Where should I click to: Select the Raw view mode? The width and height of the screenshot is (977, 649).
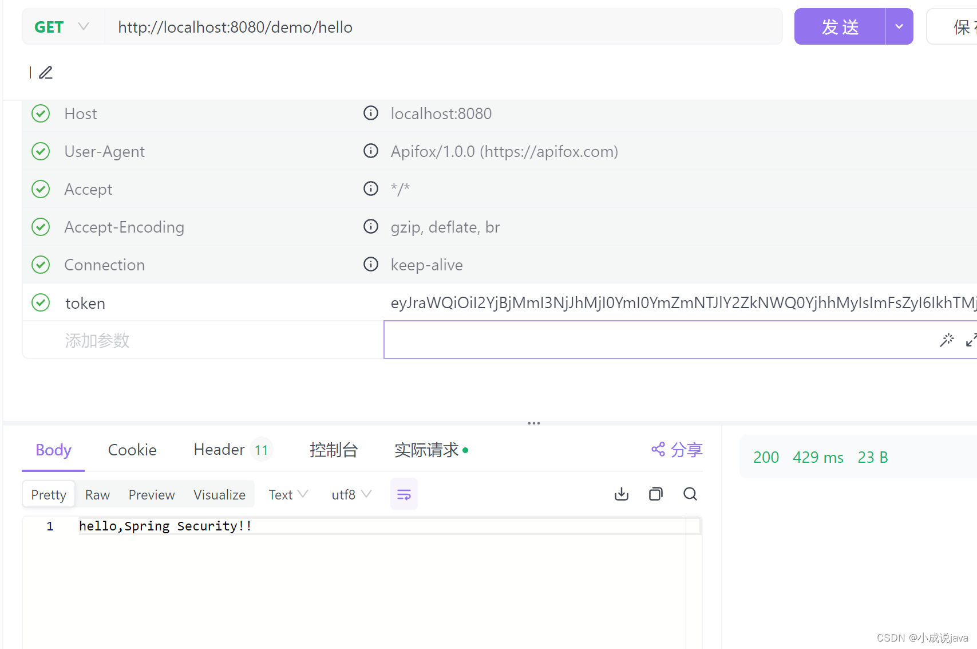click(x=97, y=494)
